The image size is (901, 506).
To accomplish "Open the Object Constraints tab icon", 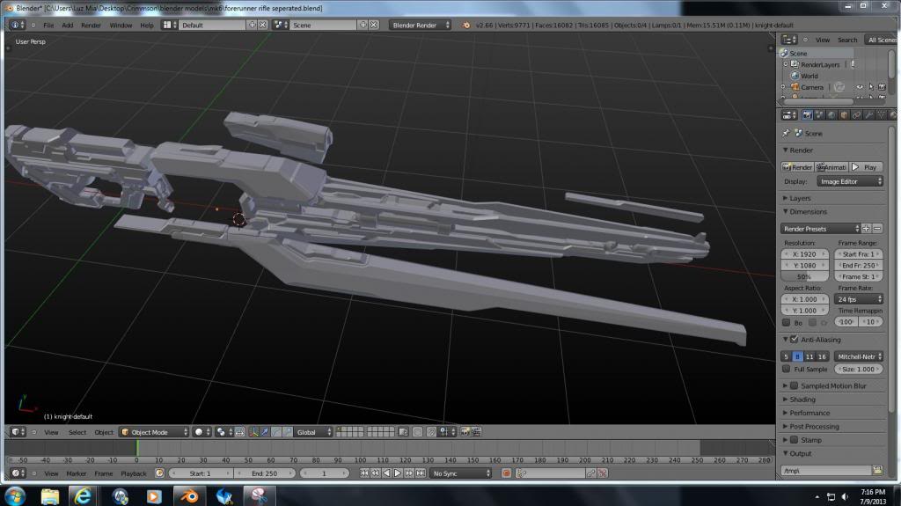I will [x=856, y=115].
